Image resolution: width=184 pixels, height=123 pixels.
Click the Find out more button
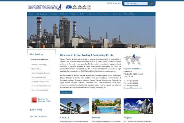pos(66,92)
